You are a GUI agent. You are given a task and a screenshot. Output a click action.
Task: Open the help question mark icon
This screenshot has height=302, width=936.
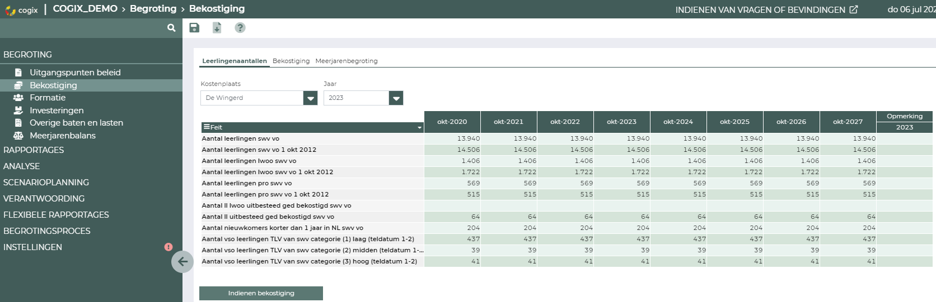click(x=240, y=28)
